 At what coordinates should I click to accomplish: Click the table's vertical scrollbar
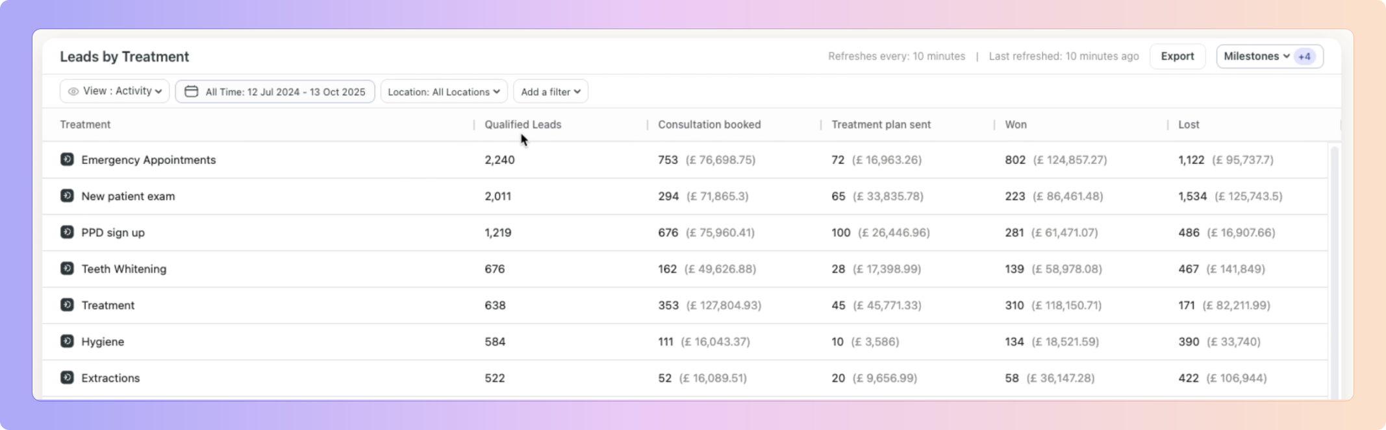point(1334,272)
